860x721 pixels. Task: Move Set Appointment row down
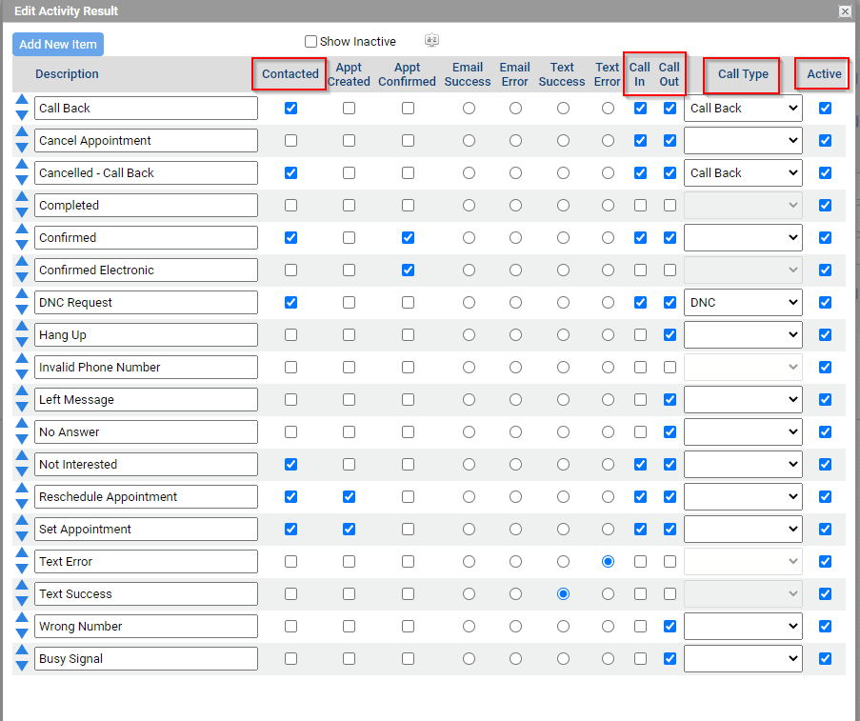[22, 536]
